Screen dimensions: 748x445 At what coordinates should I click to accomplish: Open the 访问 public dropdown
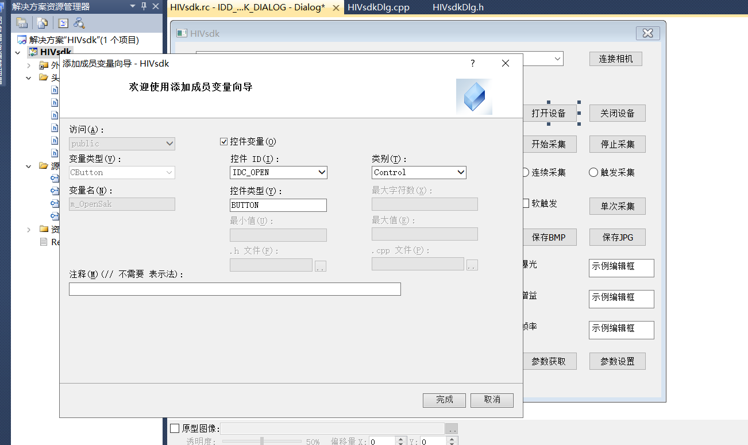(122, 144)
